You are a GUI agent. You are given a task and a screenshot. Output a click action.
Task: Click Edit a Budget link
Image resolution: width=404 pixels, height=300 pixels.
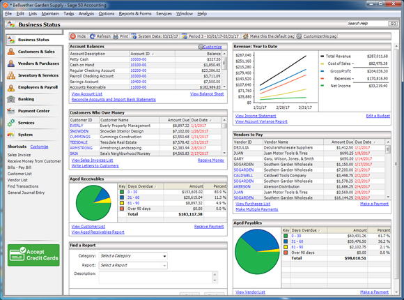(x=378, y=116)
